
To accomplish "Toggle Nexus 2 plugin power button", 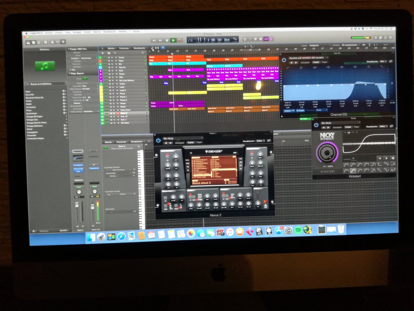I will click(158, 140).
